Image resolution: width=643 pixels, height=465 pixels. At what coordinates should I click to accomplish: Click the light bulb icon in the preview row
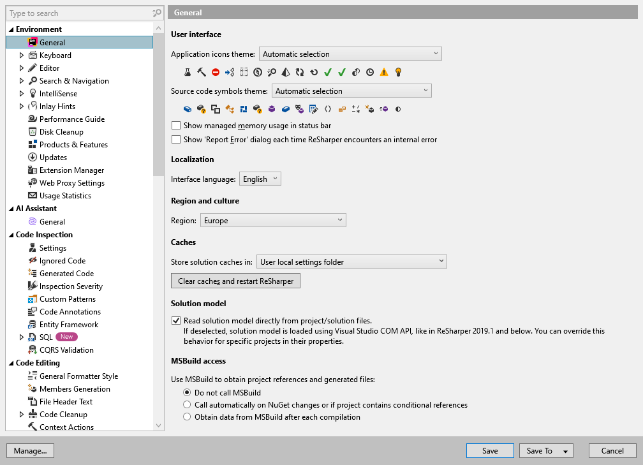pos(398,72)
